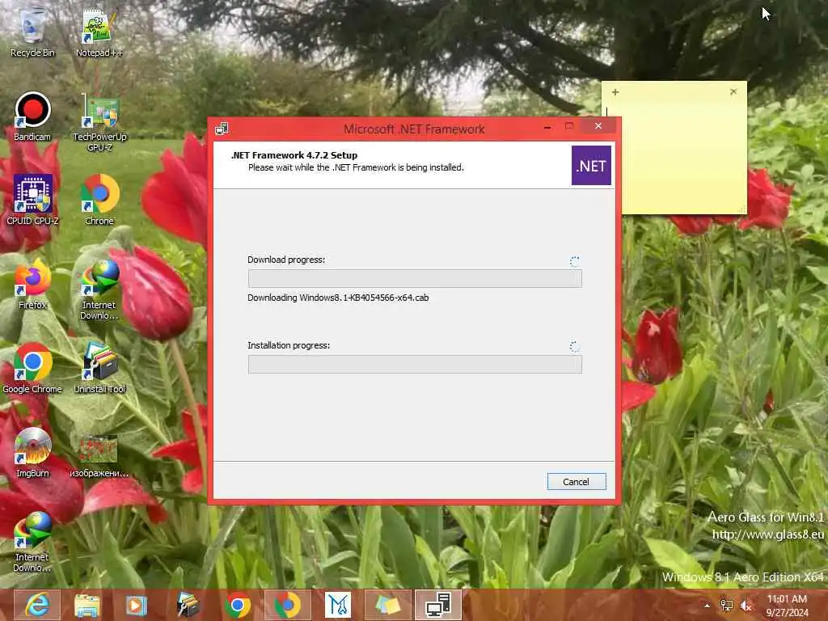
Task: Cancel the .NET Framework installation
Action: (x=576, y=482)
